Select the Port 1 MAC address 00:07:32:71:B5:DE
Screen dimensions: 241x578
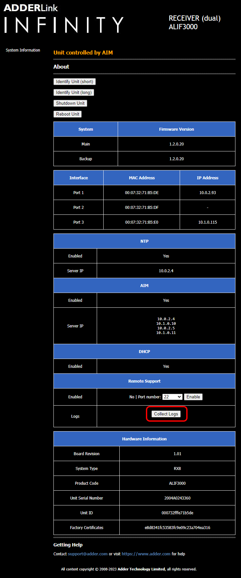point(142,193)
